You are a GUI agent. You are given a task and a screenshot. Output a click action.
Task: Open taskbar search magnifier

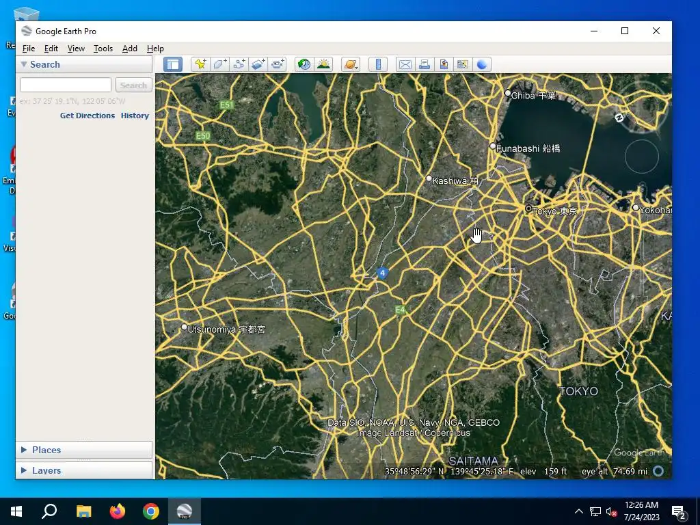pos(49,511)
